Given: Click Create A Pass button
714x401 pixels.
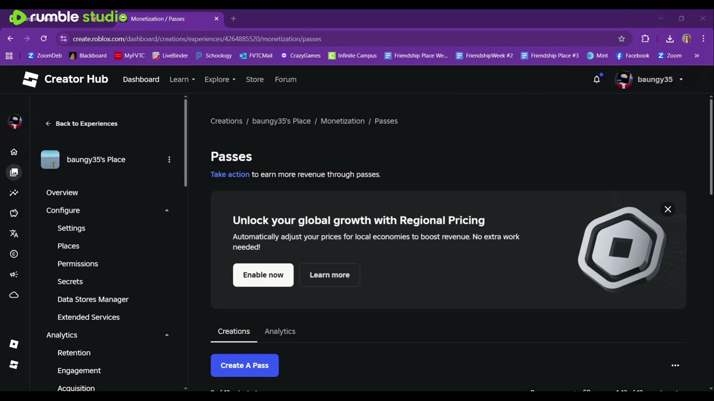Looking at the screenshot, I should tap(244, 365).
